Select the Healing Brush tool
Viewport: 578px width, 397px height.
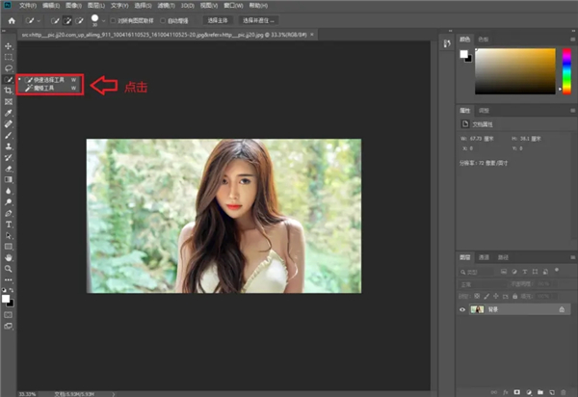pyautogui.click(x=8, y=124)
